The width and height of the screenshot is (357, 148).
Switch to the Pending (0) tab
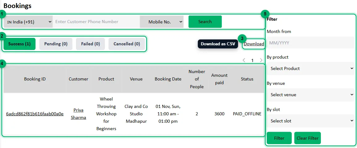pyautogui.click(x=56, y=44)
